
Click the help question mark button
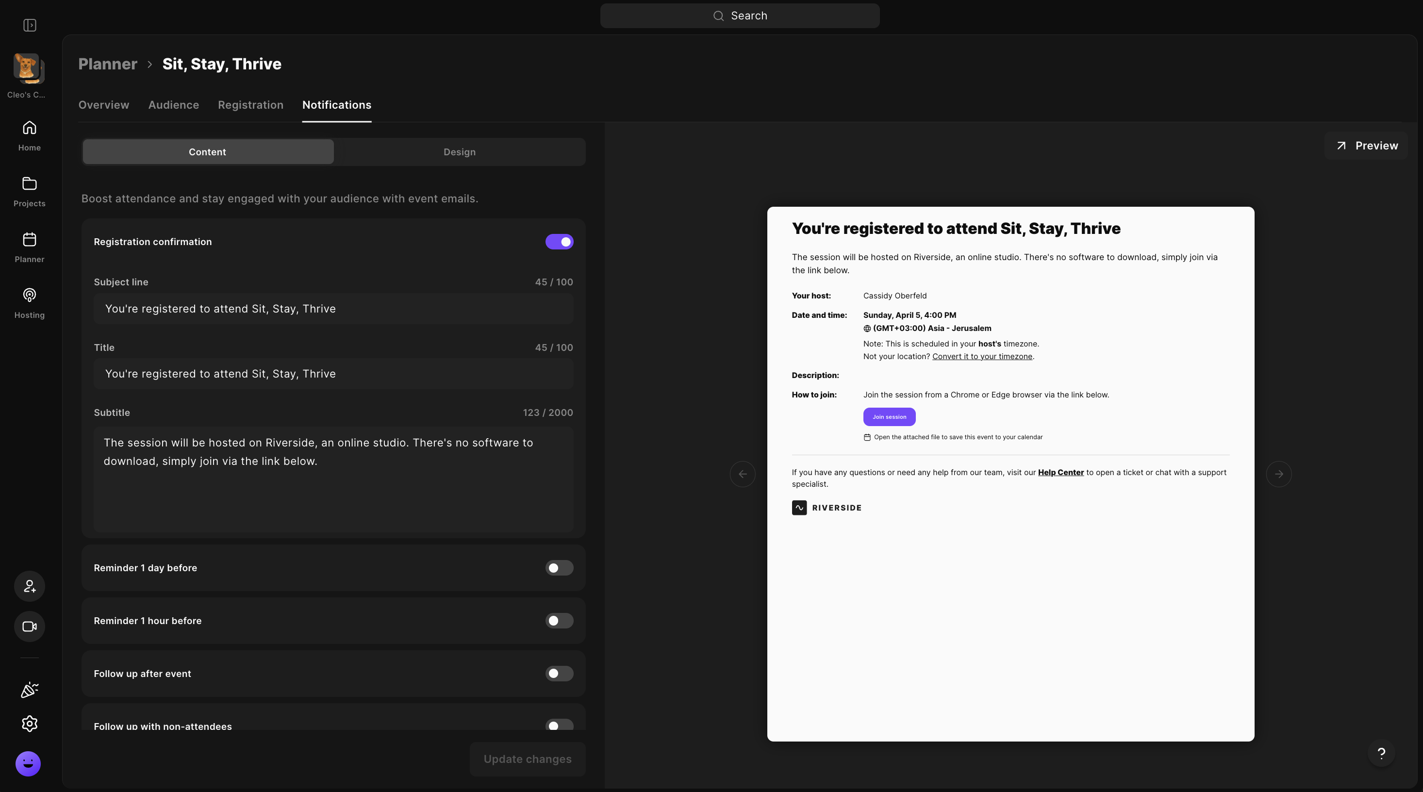click(1381, 753)
